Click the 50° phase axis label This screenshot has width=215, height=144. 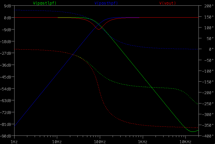pyautogui.click(x=210, y=39)
